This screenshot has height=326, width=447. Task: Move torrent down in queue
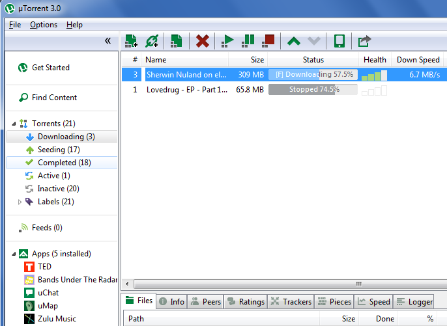coord(314,41)
